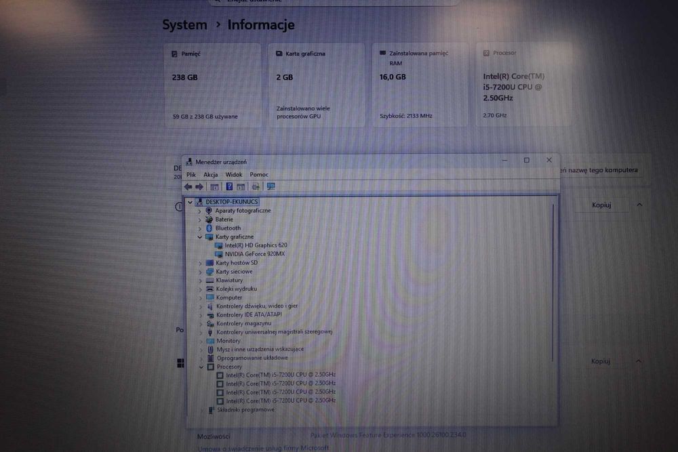
Task: Open the Microsoft services agreement link
Action: 263,448
